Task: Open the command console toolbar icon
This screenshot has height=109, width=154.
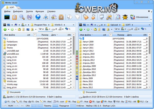Action: pyautogui.click(x=7, y=17)
